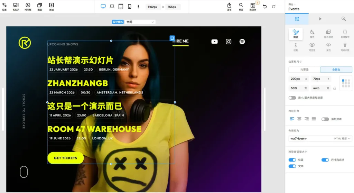Open the three-dot device options menu
The image size is (354, 193).
tap(138, 7)
